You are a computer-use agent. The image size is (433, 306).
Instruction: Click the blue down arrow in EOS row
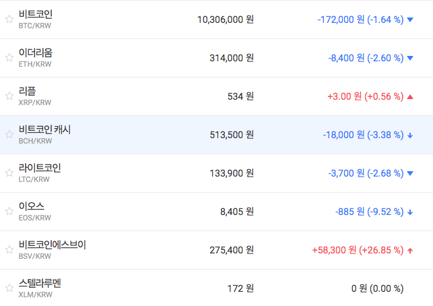click(410, 212)
